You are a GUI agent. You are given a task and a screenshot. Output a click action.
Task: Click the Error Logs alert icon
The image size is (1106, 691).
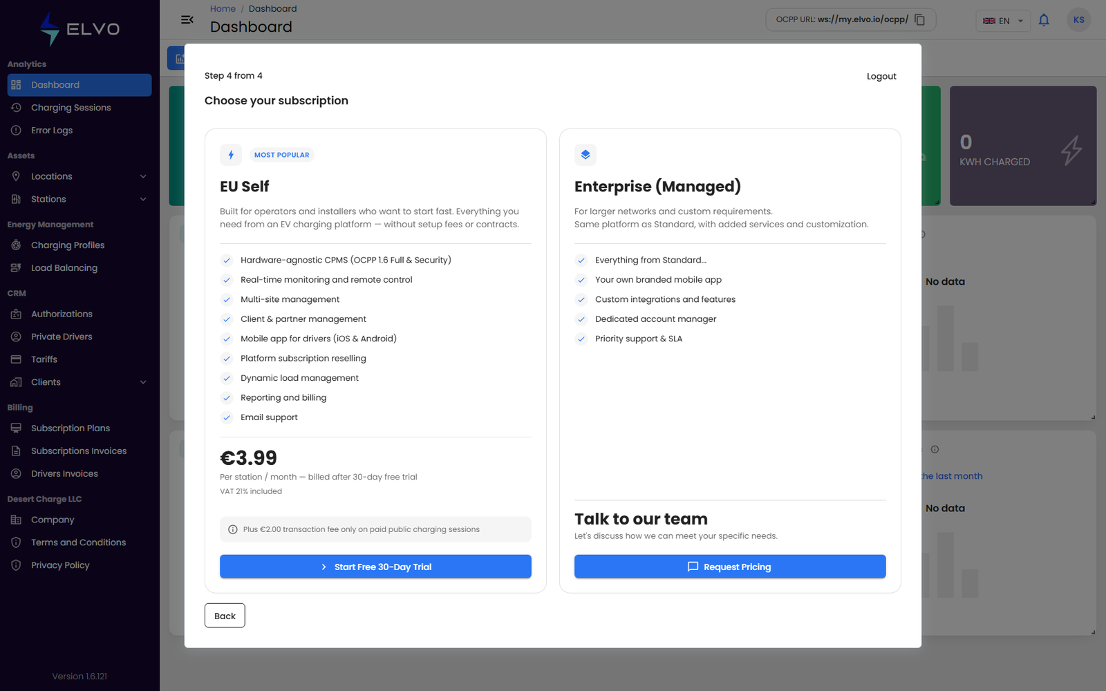point(16,131)
